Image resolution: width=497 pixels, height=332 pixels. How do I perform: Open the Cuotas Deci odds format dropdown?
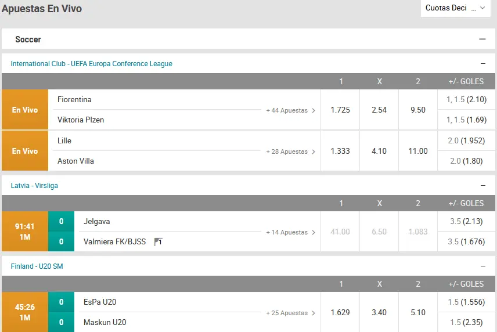click(455, 8)
